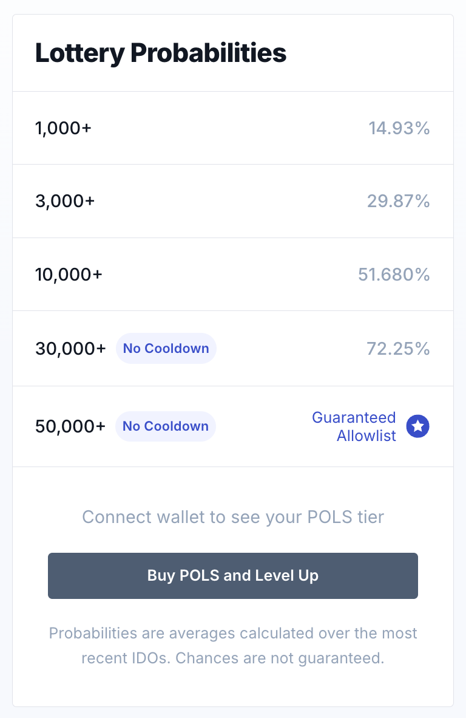This screenshot has height=718, width=466.
Task: Select the 30,000+ tier label
Action: [x=70, y=349]
